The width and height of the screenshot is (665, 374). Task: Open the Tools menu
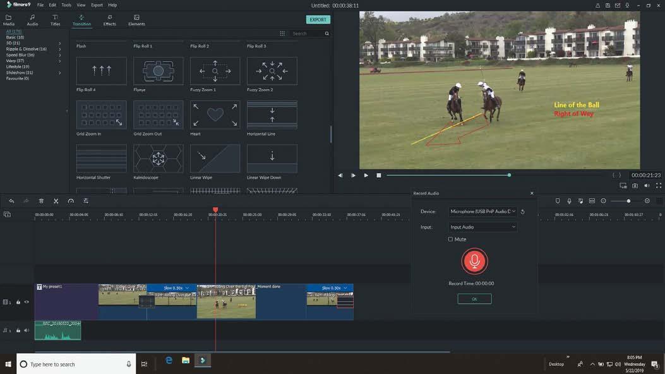click(x=66, y=5)
